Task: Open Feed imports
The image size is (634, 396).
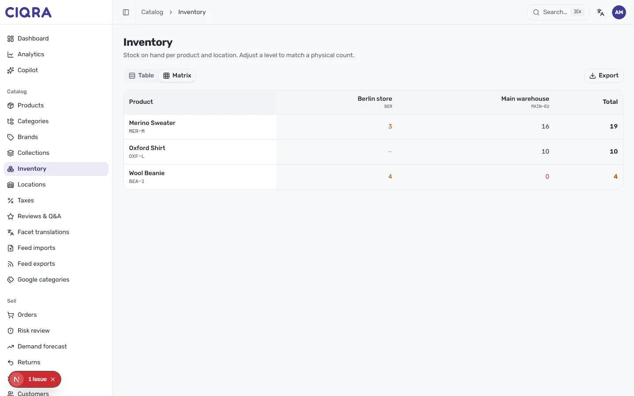Action: (56, 248)
